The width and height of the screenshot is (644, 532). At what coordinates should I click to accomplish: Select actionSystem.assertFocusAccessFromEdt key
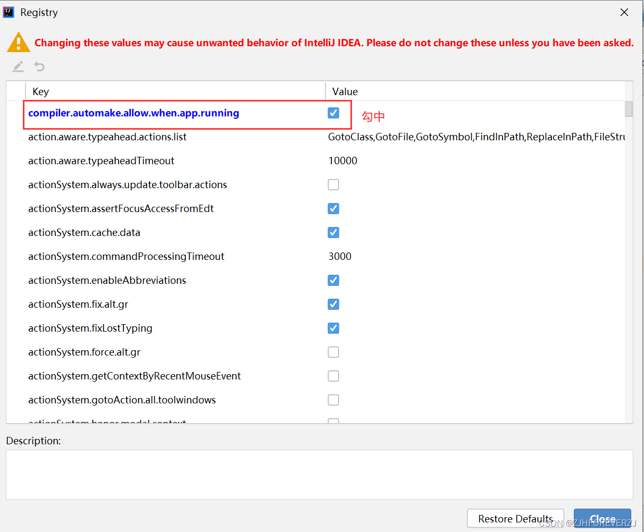coord(121,209)
